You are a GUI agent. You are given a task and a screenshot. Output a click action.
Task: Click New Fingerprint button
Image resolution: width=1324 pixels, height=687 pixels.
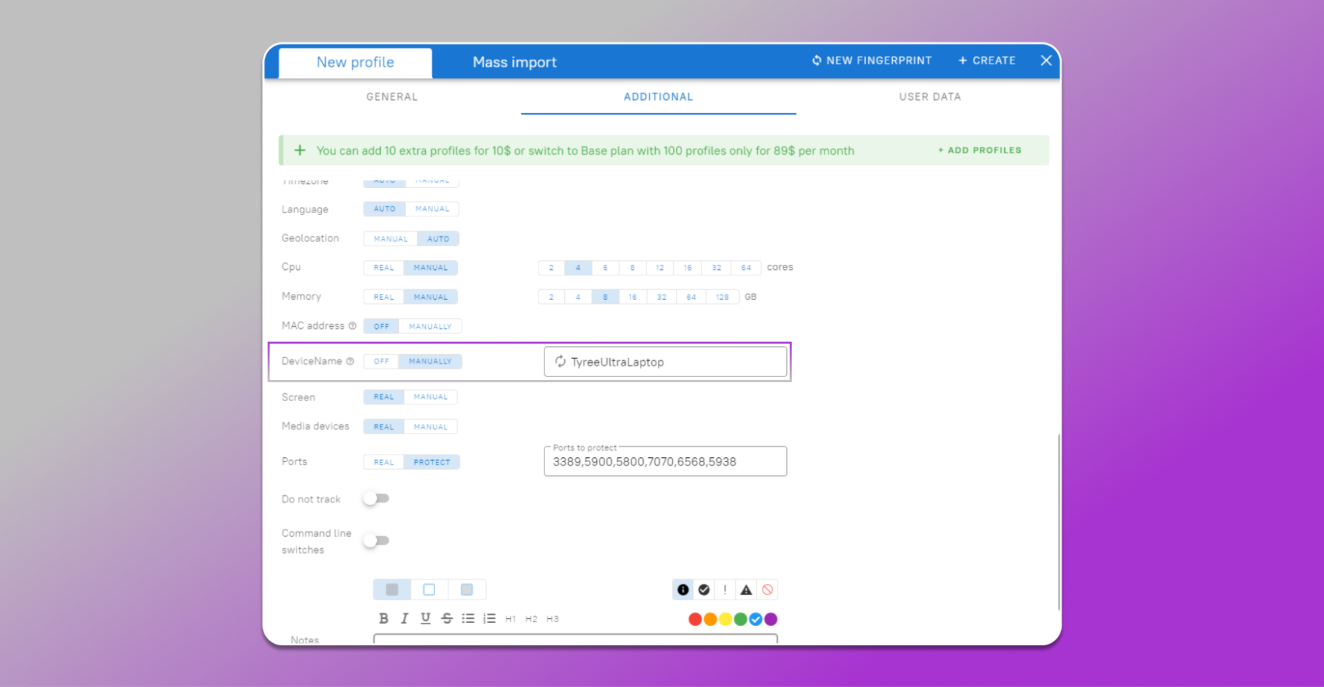[x=872, y=60]
